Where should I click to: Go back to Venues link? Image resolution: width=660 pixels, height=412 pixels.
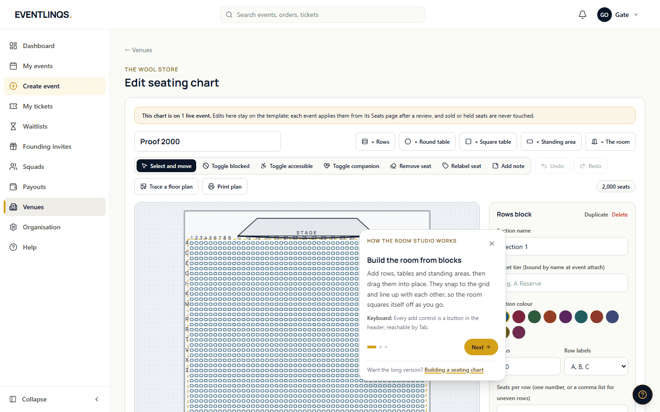point(138,50)
